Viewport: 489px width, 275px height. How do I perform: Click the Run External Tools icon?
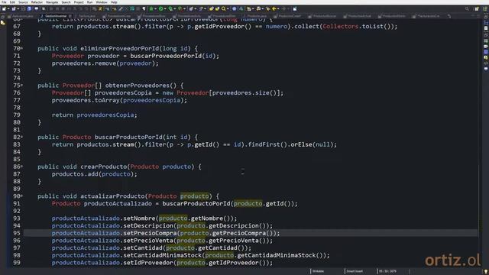(x=180, y=8)
